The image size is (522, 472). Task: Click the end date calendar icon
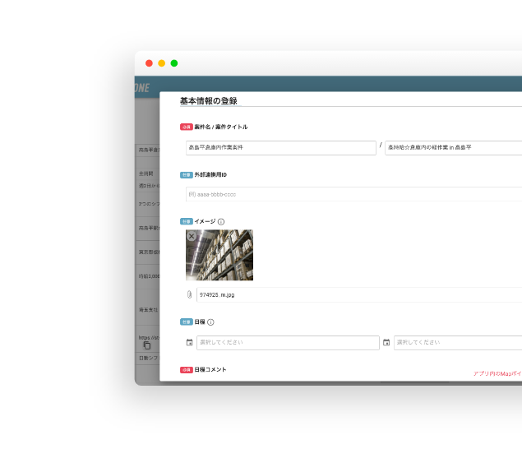[x=386, y=342]
